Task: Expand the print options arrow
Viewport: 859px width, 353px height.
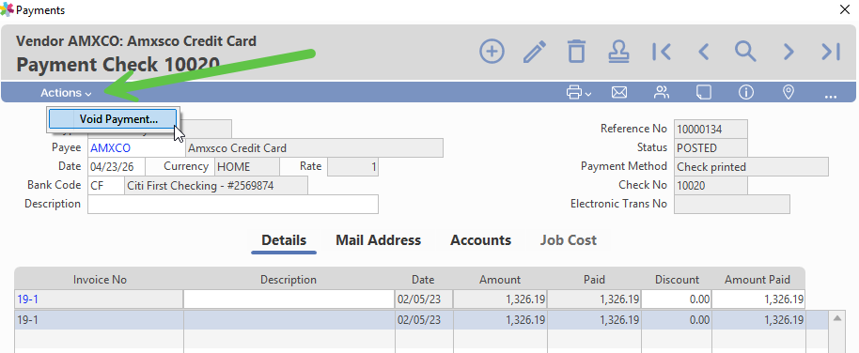Action: (x=588, y=94)
